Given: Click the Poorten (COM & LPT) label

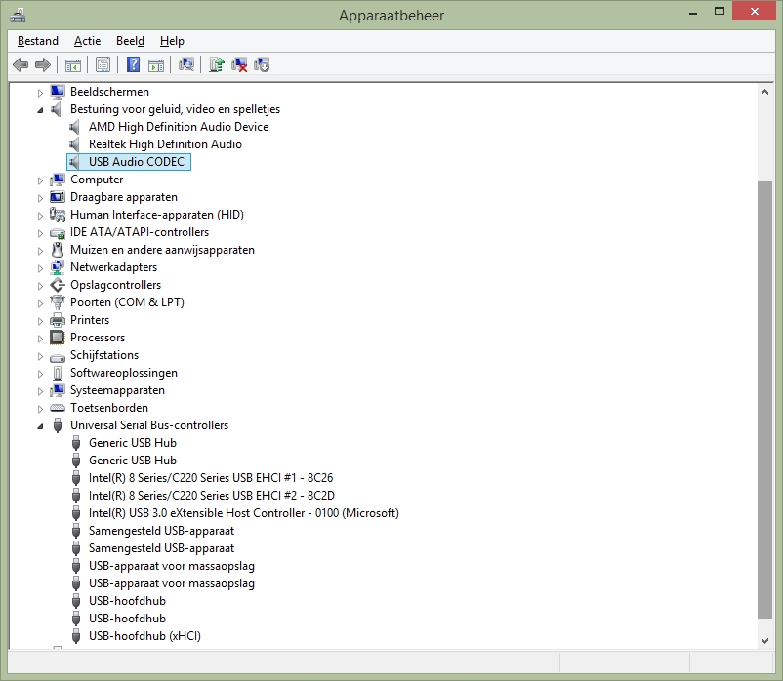Looking at the screenshot, I should pyautogui.click(x=127, y=302).
